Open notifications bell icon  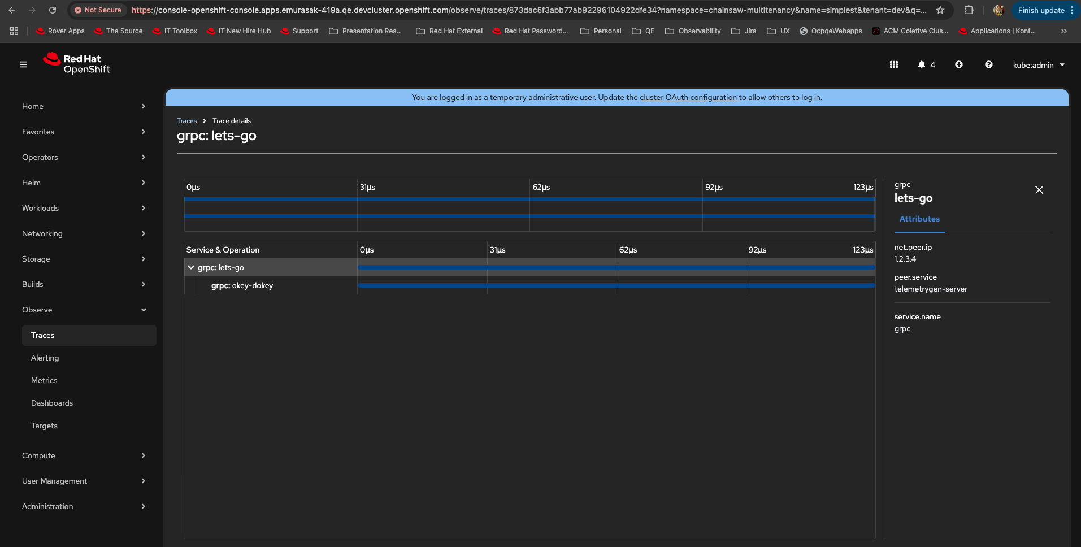pyautogui.click(x=922, y=65)
